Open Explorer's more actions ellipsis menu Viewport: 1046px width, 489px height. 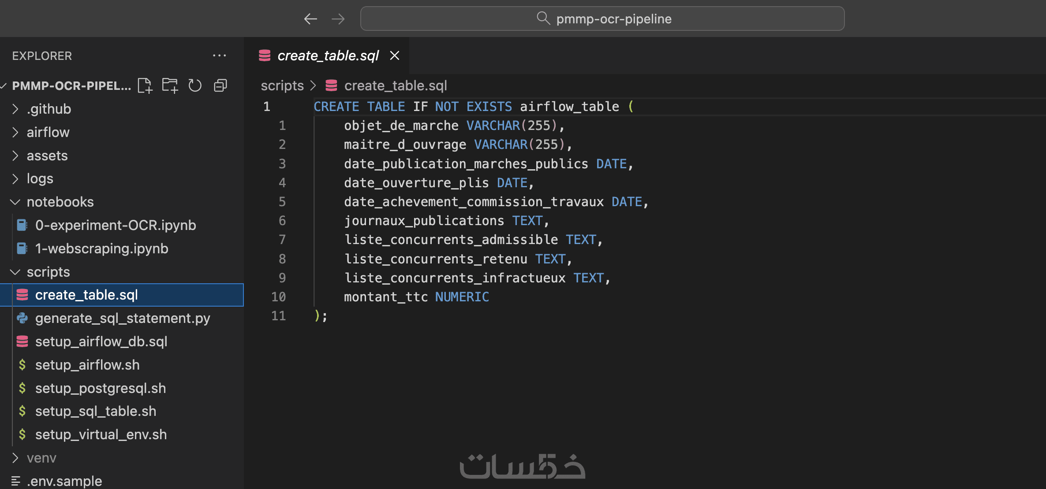point(219,56)
